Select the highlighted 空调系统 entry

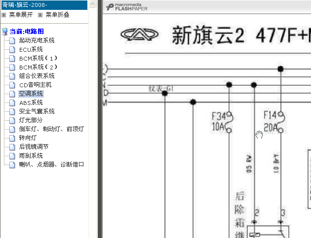(31, 94)
